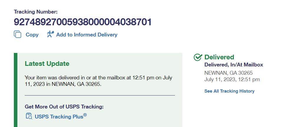Select the tracking number 9274892700593800004038701

point(82,22)
